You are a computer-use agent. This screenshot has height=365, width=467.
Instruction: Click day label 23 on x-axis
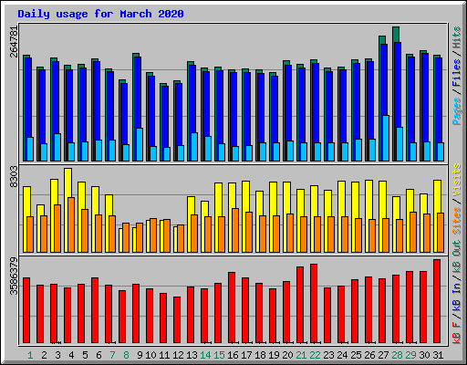[x=328, y=355]
